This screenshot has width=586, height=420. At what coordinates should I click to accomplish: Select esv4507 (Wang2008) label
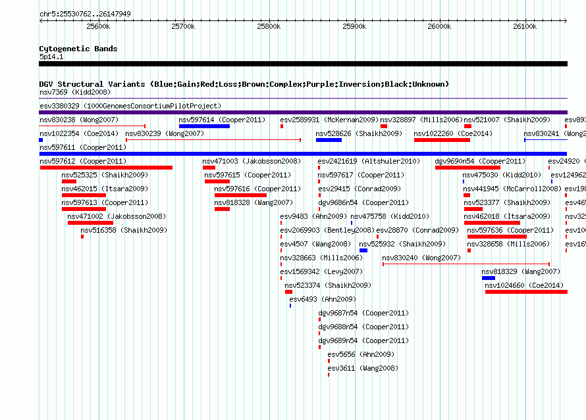point(315,244)
